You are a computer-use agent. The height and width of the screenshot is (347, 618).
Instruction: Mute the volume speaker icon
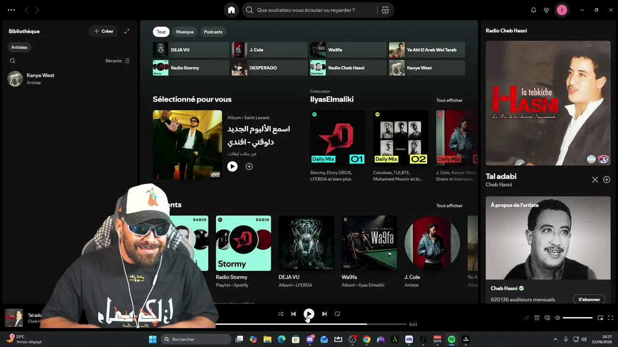coord(557,318)
